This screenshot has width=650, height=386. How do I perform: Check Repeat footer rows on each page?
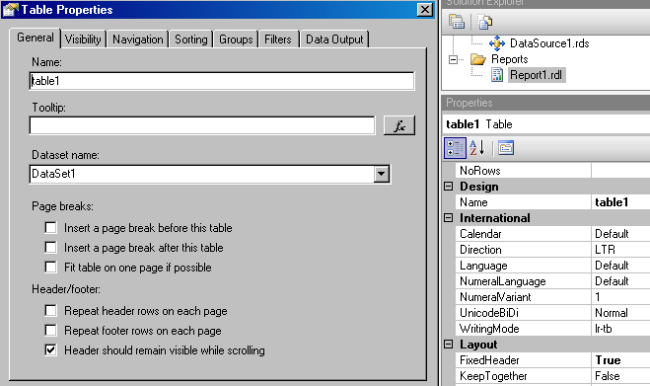(x=50, y=331)
